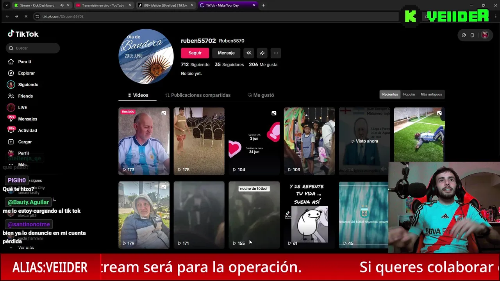Click the ruben55702 username heading

point(198,41)
